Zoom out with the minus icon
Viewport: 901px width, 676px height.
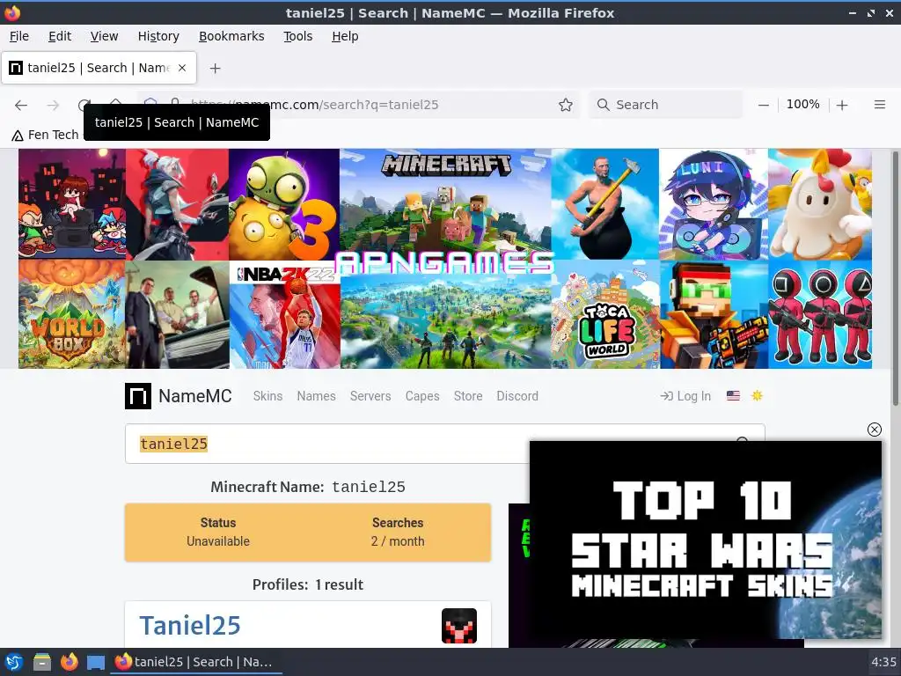tap(763, 106)
